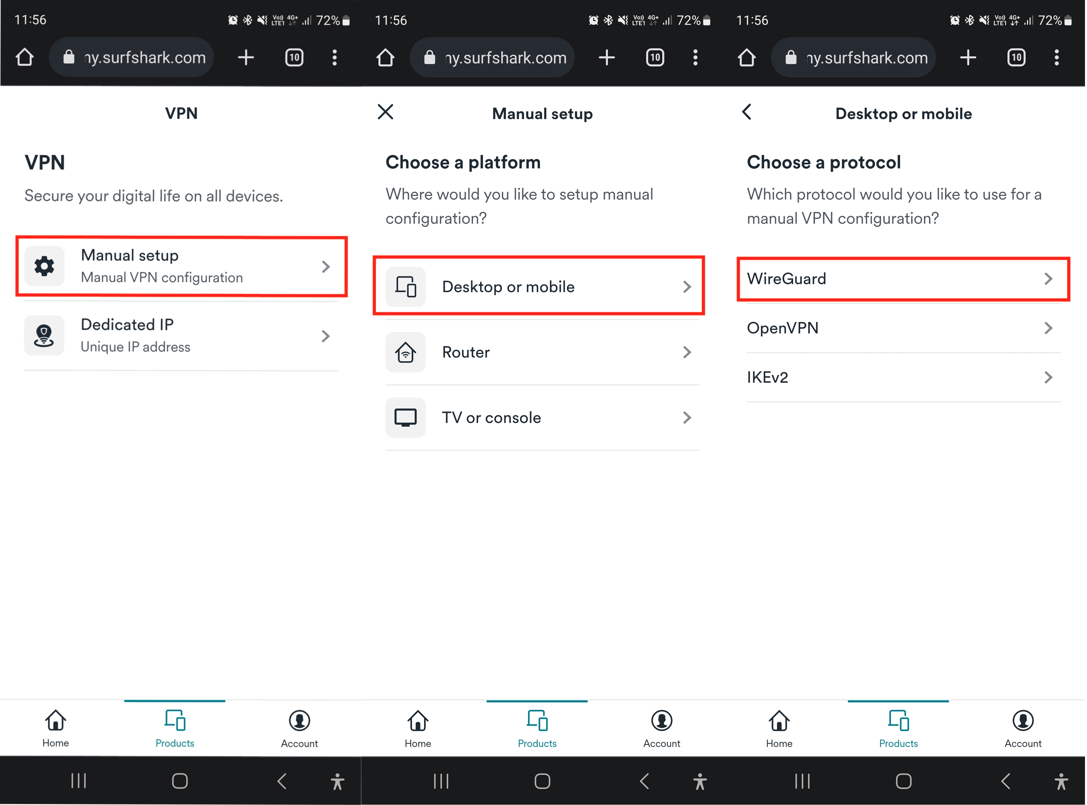
Task: Click the Manual setup gear icon
Action: coord(44,267)
